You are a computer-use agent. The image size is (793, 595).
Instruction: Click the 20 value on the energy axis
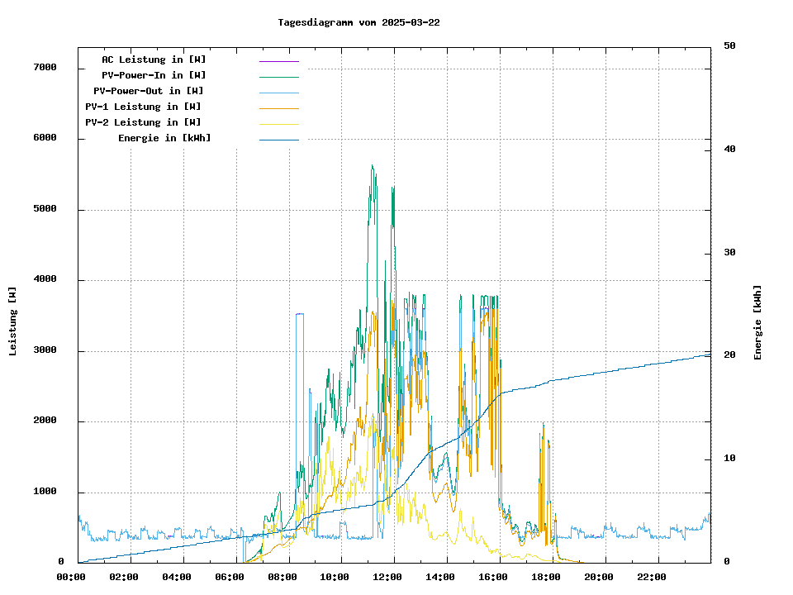(x=729, y=355)
